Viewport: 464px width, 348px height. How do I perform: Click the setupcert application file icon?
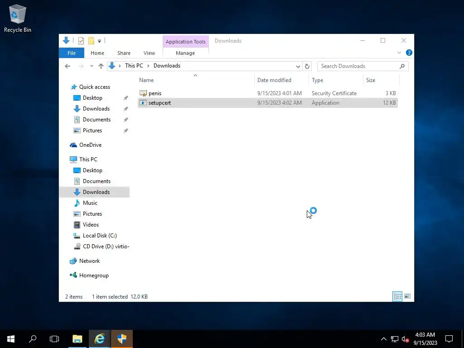143,103
